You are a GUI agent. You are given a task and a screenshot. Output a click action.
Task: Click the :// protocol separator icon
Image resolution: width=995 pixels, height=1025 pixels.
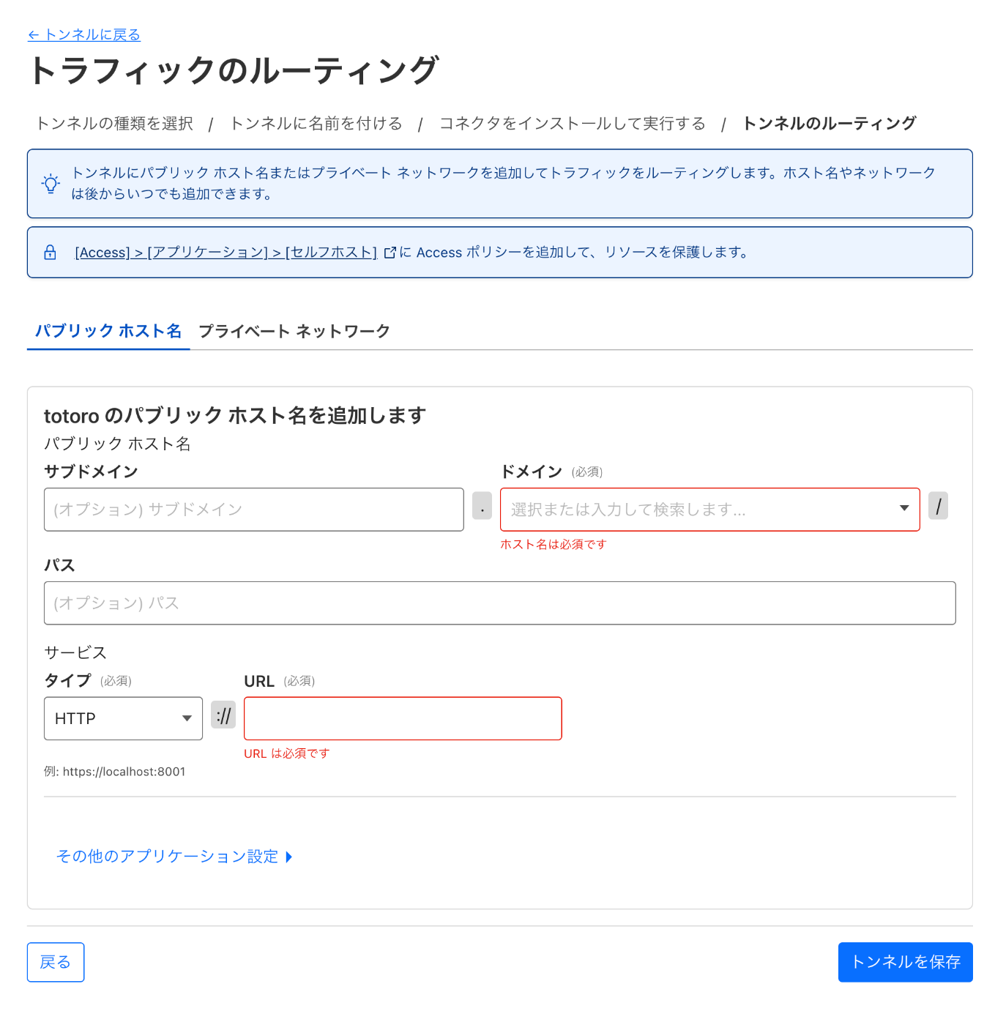click(x=223, y=715)
